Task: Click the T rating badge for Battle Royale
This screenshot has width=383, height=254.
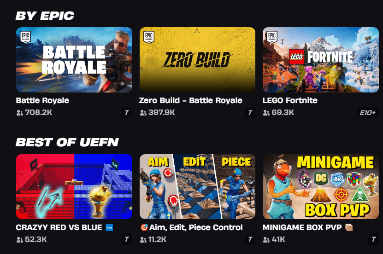Action: (x=127, y=113)
